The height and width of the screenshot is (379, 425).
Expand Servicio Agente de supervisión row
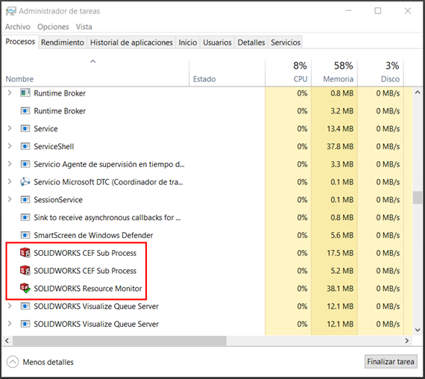[10, 163]
